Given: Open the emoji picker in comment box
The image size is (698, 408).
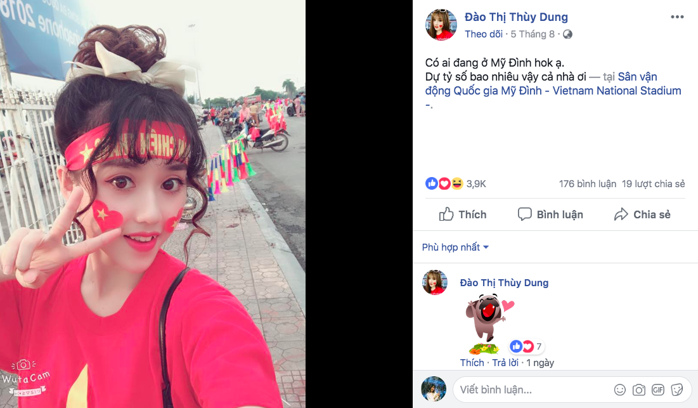Looking at the screenshot, I should pyautogui.click(x=619, y=390).
